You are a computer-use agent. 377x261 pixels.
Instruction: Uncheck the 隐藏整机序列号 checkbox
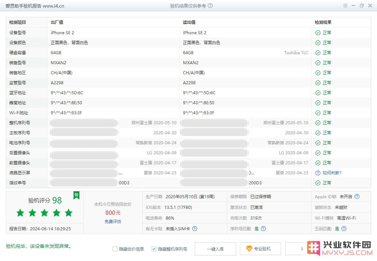coord(154,249)
